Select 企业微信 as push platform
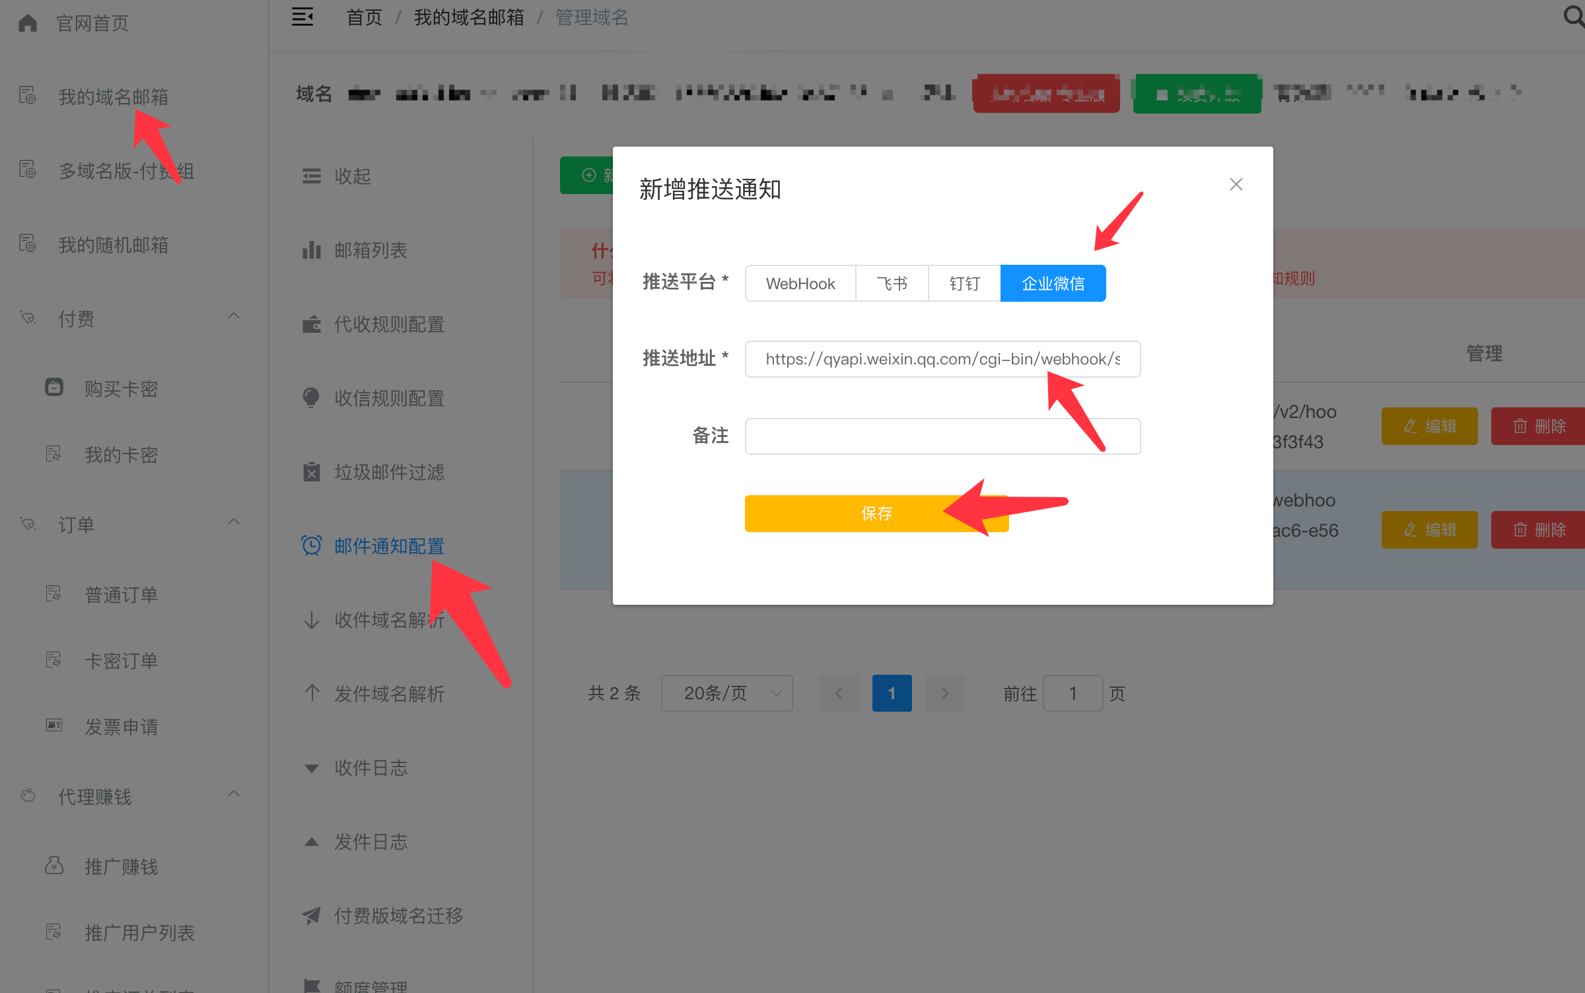The width and height of the screenshot is (1585, 993). tap(1053, 284)
